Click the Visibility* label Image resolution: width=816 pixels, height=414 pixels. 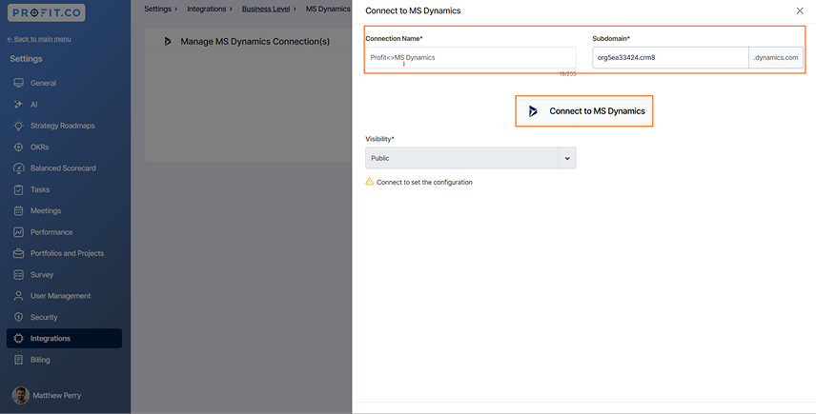click(380, 139)
